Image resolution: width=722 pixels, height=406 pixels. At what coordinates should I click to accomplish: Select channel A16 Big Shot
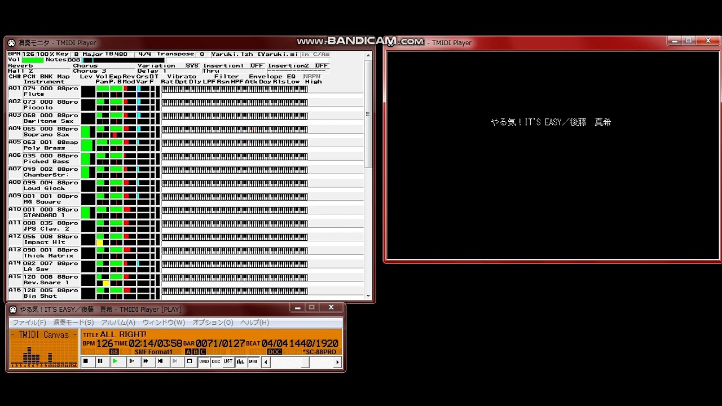point(43,293)
